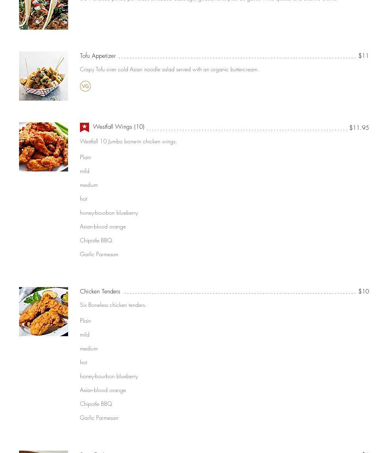The height and width of the screenshot is (453, 382).
Task: Select the mild option under Chicken Tenders
Action: click(x=85, y=335)
